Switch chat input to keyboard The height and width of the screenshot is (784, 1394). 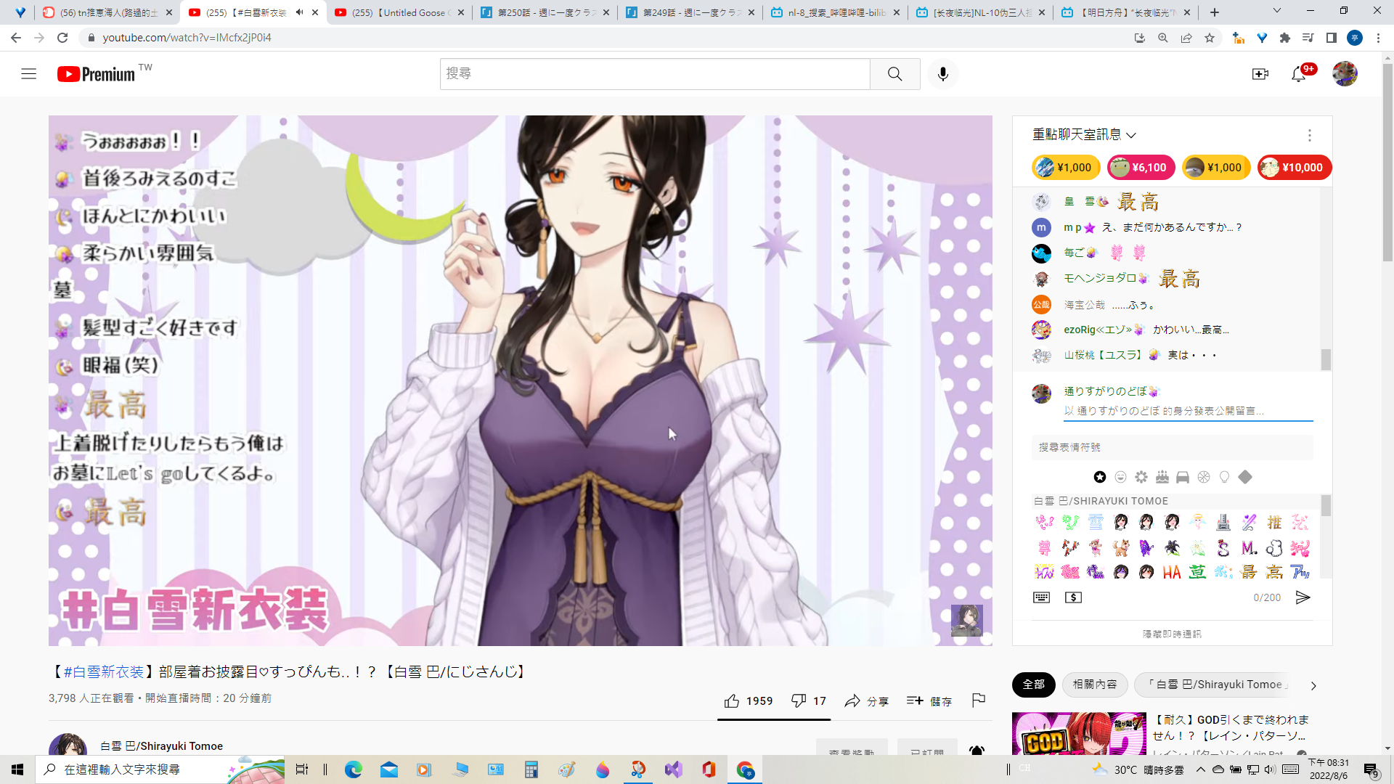click(1041, 597)
